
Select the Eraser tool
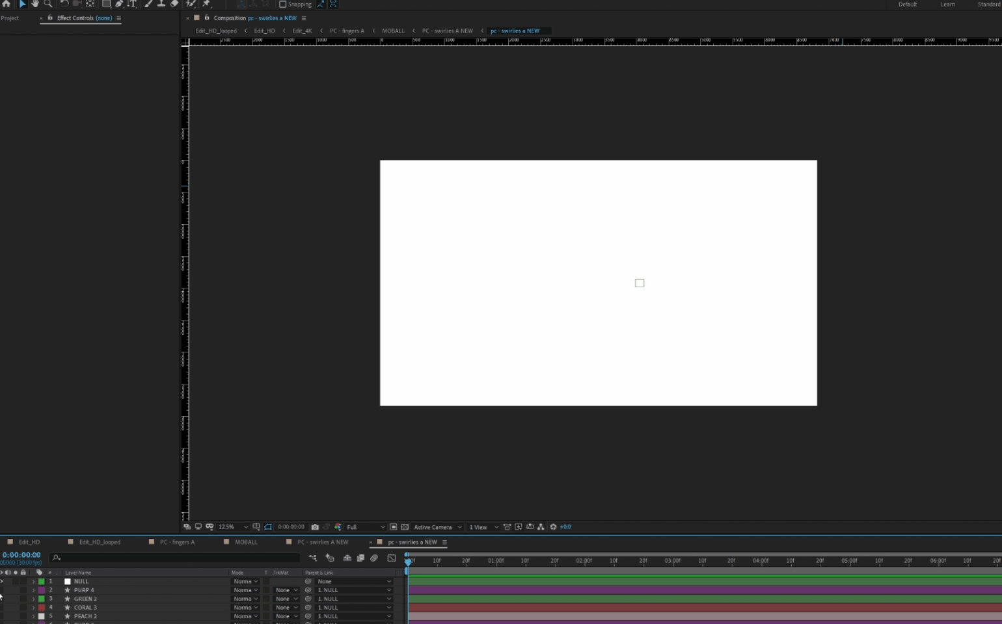[174, 4]
